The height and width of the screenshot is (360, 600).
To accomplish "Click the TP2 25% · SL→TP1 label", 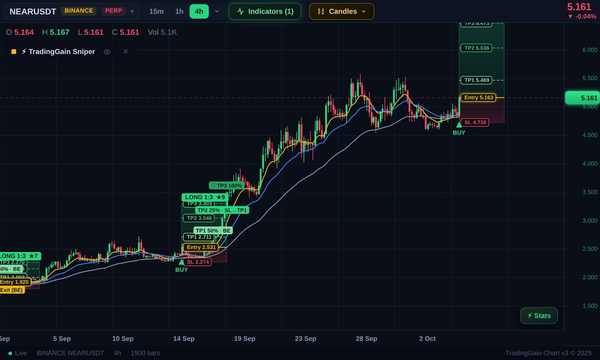I will coord(222,210).
